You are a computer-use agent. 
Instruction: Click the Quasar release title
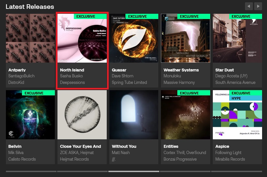click(119, 70)
